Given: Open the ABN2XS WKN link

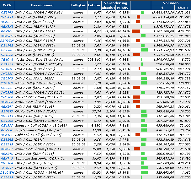Looking at the screenshot, I should tap(7, 22).
